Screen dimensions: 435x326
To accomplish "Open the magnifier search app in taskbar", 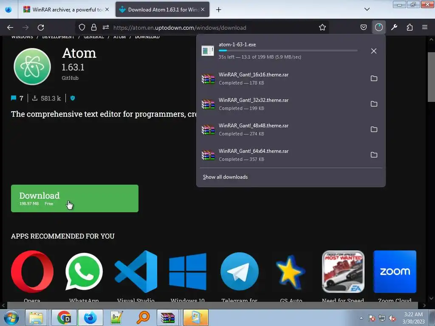I will pyautogui.click(x=143, y=318).
